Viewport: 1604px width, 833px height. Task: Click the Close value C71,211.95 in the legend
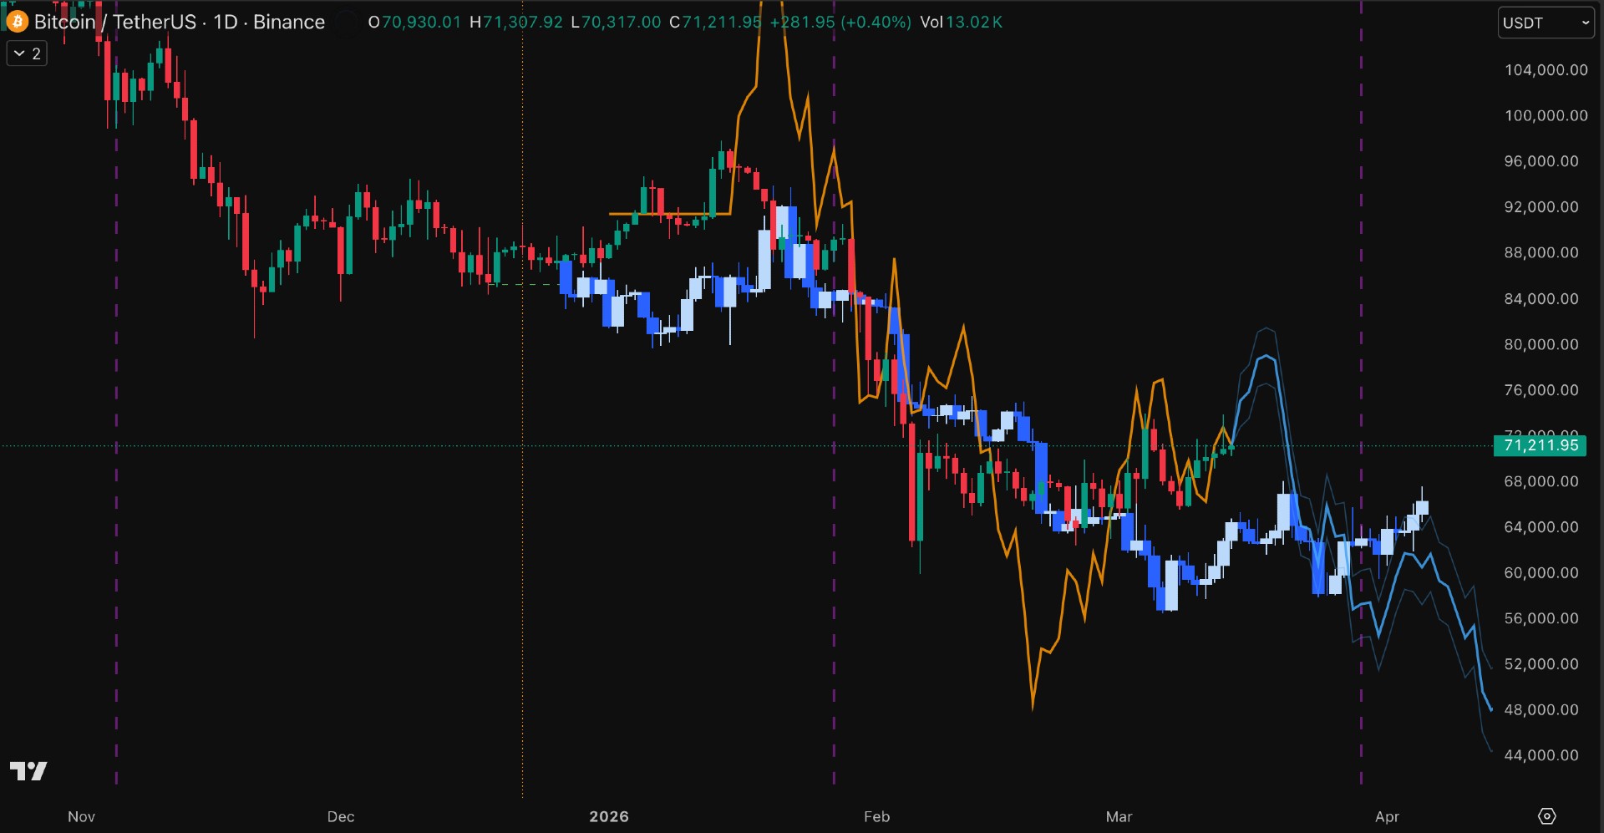click(718, 23)
